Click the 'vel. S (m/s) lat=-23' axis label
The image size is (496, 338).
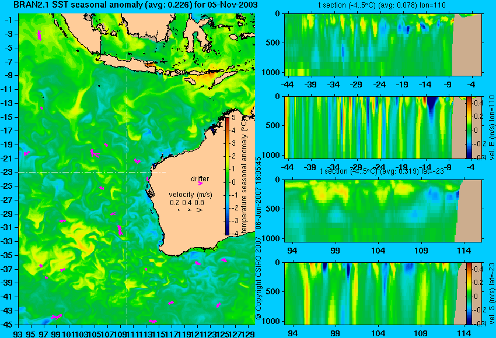491,294
